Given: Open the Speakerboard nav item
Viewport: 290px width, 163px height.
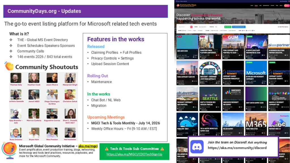Looking at the screenshot, I should pyautogui.click(x=266, y=6).
